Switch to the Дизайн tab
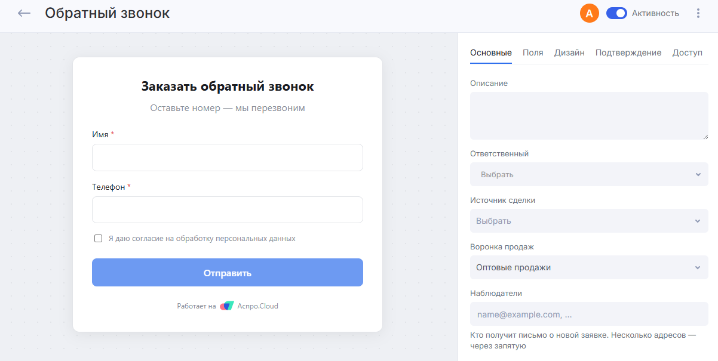This screenshot has width=718, height=361. tap(569, 53)
